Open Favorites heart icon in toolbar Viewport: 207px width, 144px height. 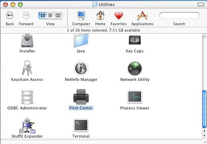[119, 15]
